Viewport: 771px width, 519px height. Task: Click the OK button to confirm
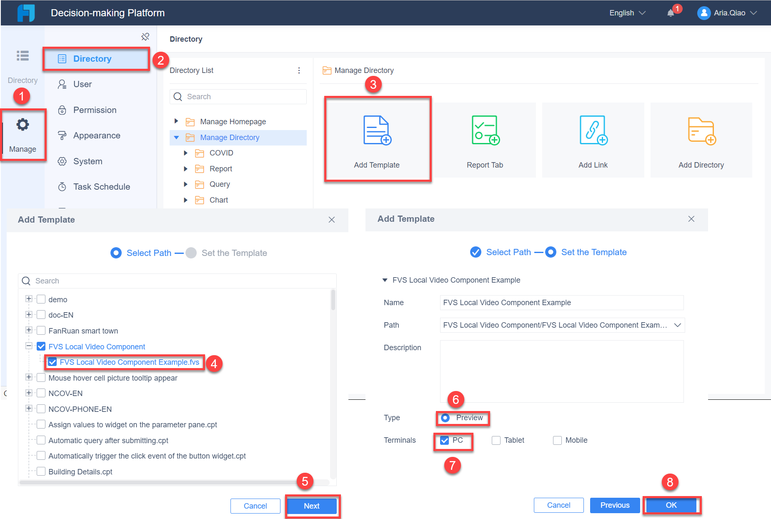tap(671, 505)
